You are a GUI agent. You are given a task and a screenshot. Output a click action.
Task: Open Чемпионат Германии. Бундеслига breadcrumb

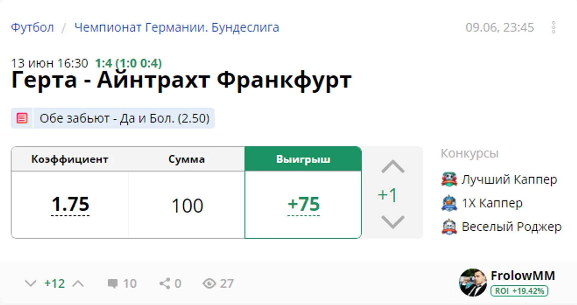177,27
